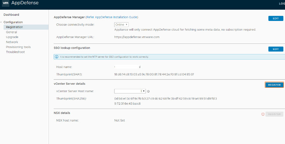Edit the SSO lookup configuration
Viewport: 285px width, 144px height.
pos(276,49)
